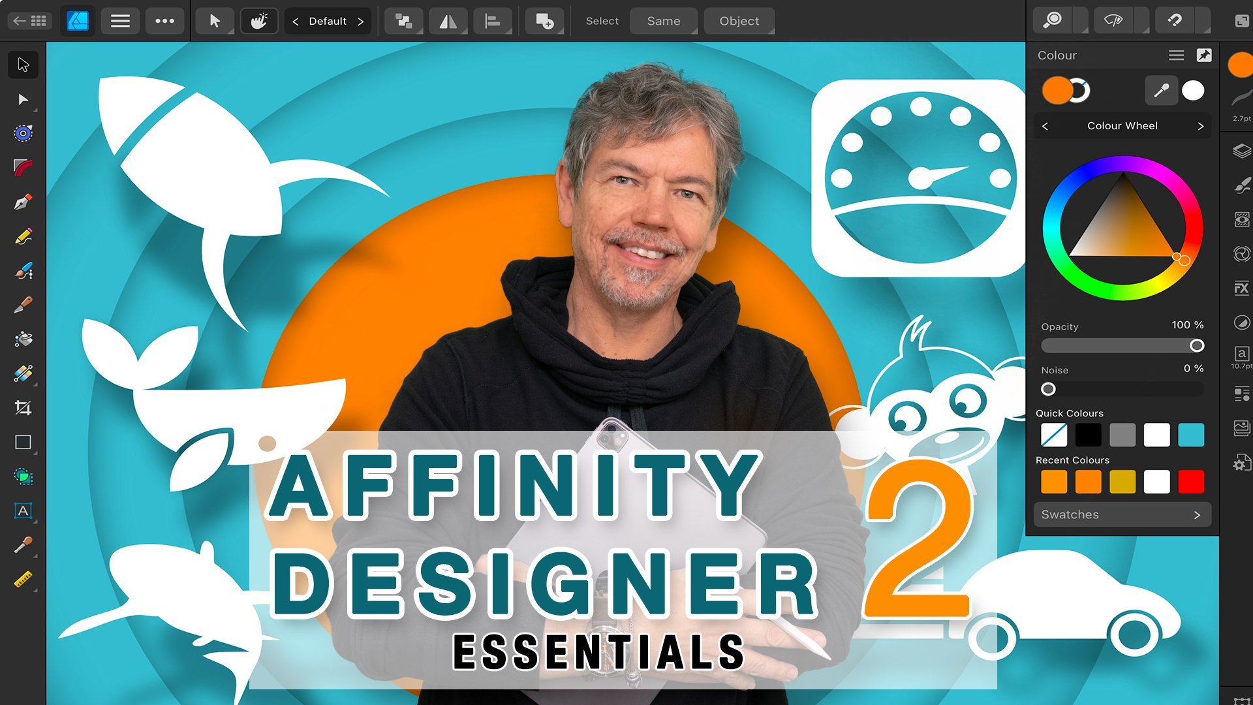The image size is (1253, 705).
Task: Expand the Swatches section
Action: [x=1122, y=514]
